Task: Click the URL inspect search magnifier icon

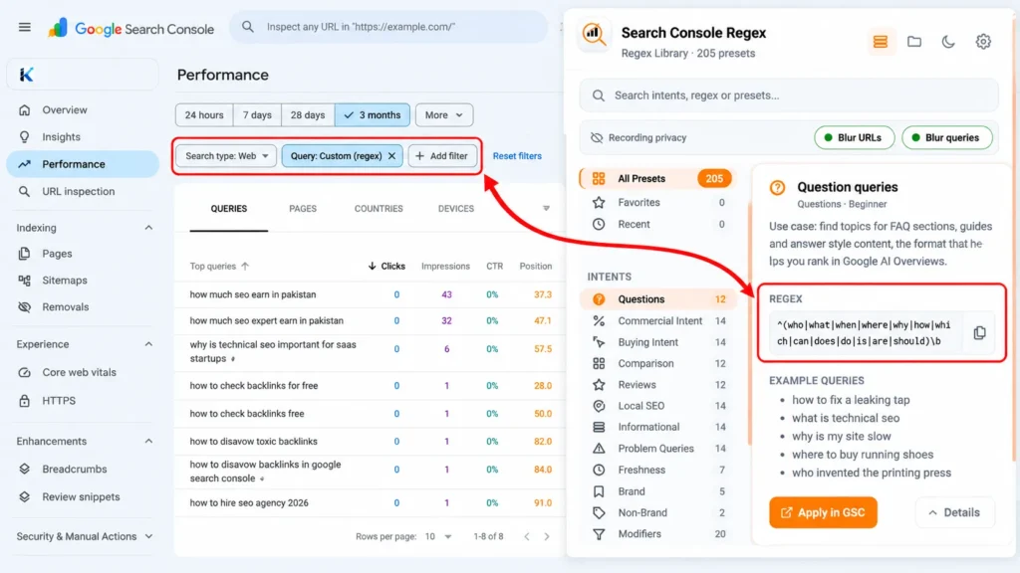Action: [x=248, y=27]
